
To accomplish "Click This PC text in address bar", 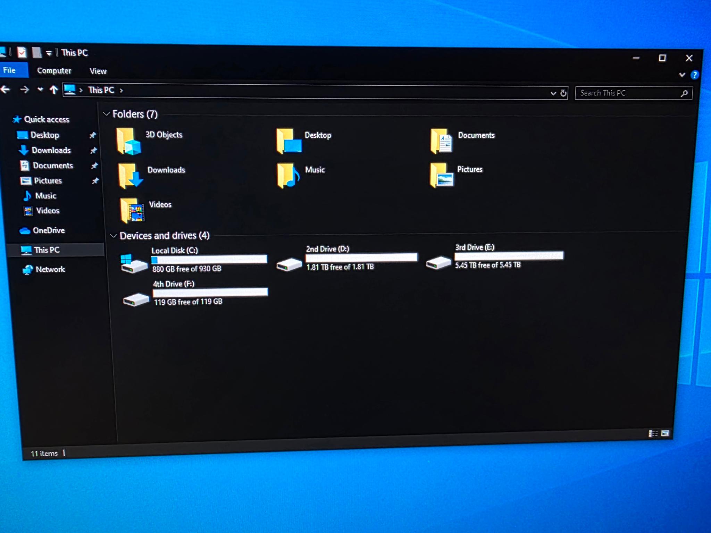I will click(x=101, y=90).
